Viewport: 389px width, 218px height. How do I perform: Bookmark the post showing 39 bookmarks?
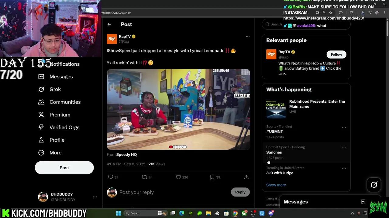(x=212, y=177)
